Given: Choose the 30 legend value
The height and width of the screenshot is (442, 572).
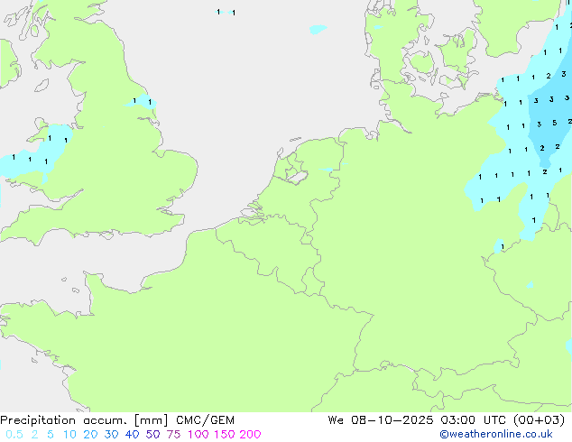Looking at the screenshot, I should point(111,435).
